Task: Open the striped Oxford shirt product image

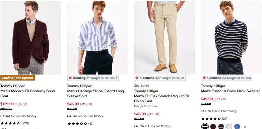Action: point(97,37)
